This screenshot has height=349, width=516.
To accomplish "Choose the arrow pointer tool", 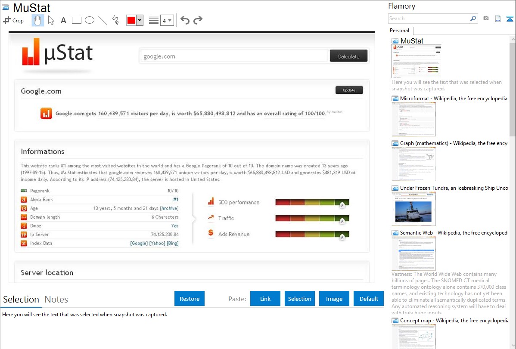I will (x=51, y=20).
